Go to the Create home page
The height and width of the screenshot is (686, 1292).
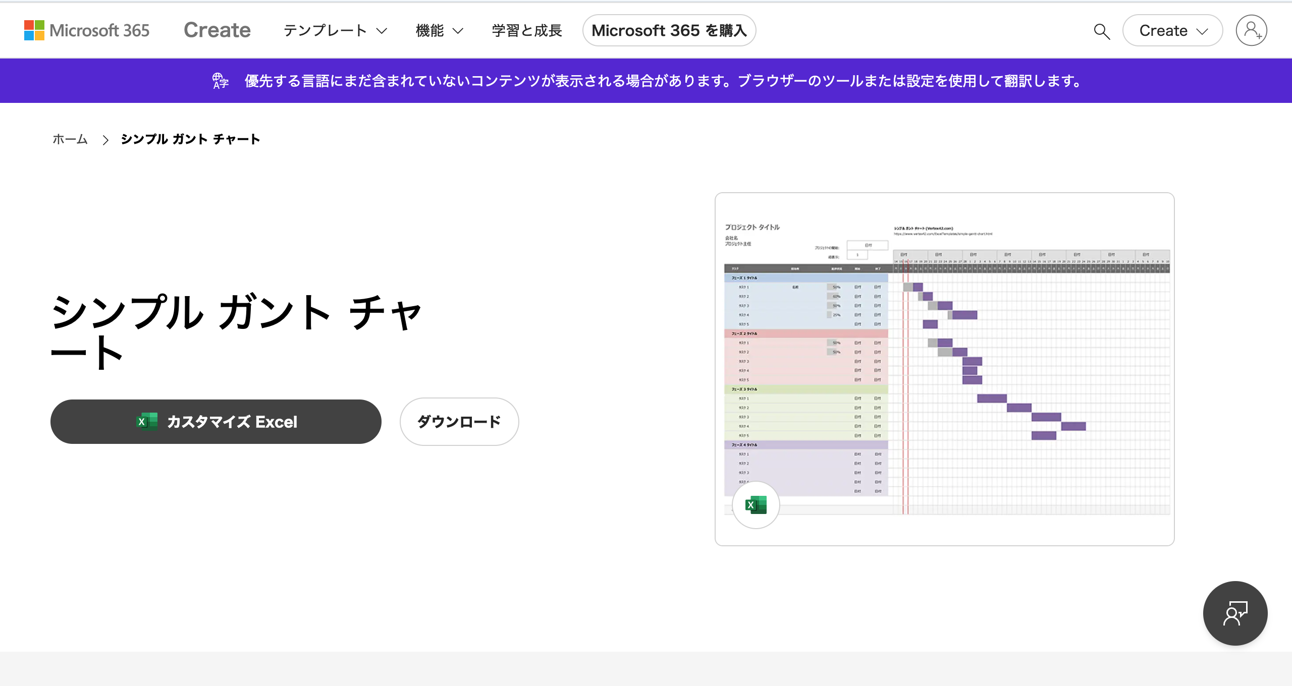click(x=217, y=30)
